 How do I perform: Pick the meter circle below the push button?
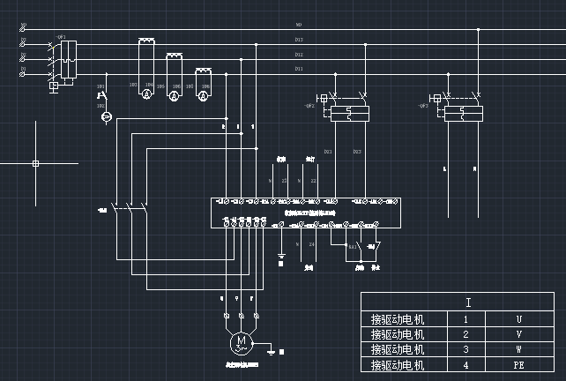pos(104,117)
